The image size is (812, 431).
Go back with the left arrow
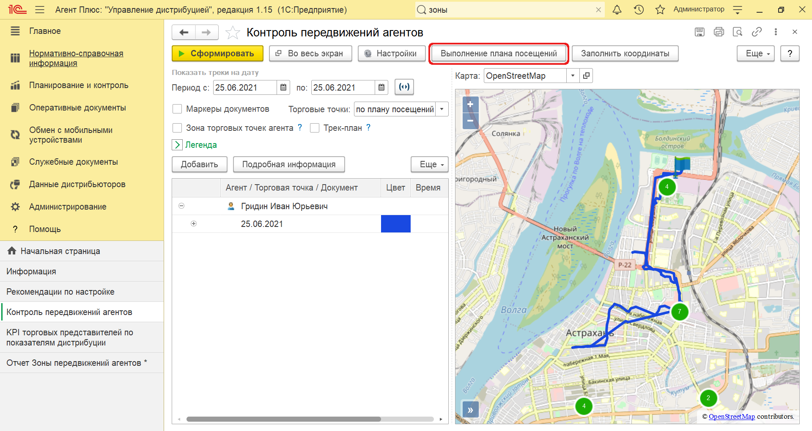tap(184, 32)
